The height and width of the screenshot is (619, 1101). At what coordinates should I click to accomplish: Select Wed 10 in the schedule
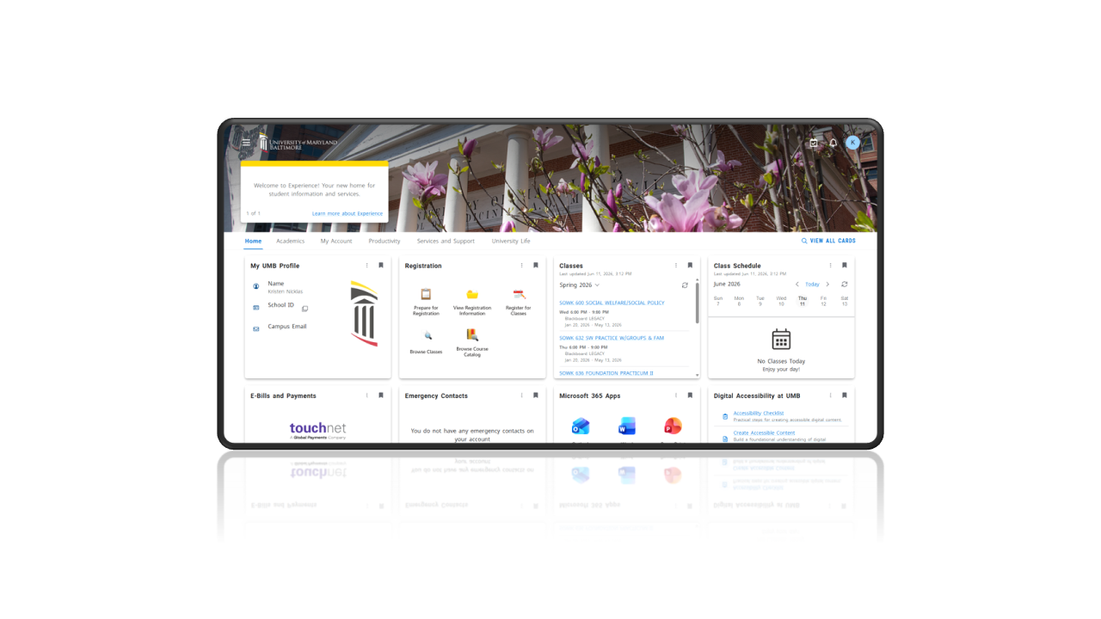[781, 301]
